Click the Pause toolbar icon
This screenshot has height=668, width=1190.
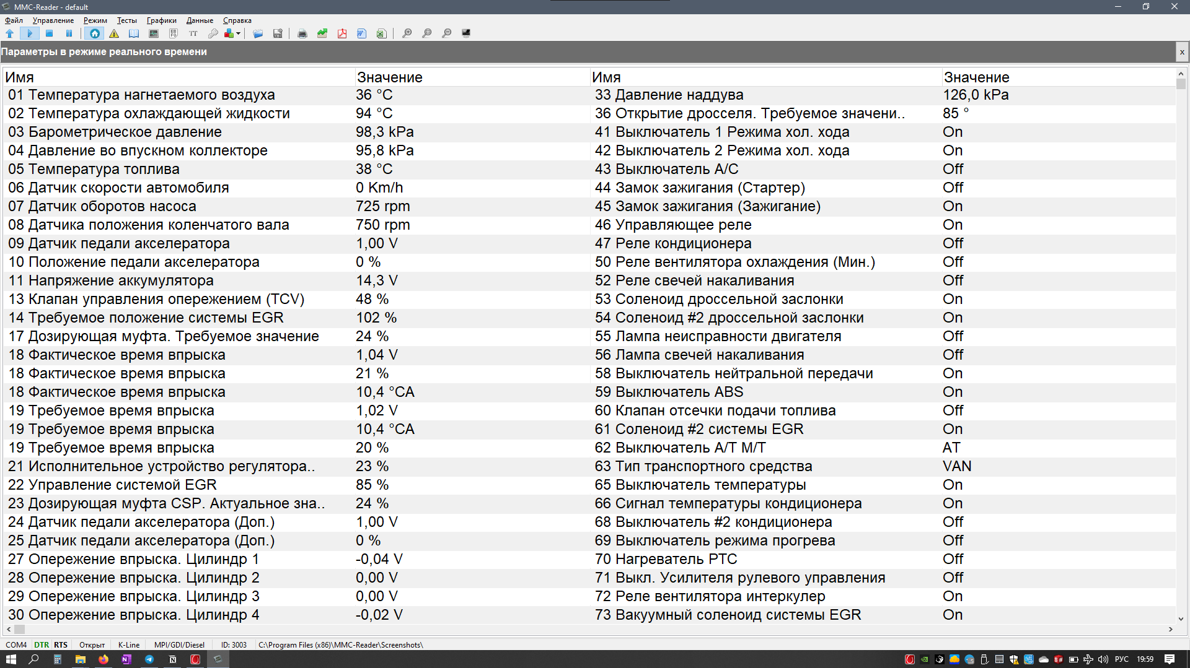(x=69, y=33)
